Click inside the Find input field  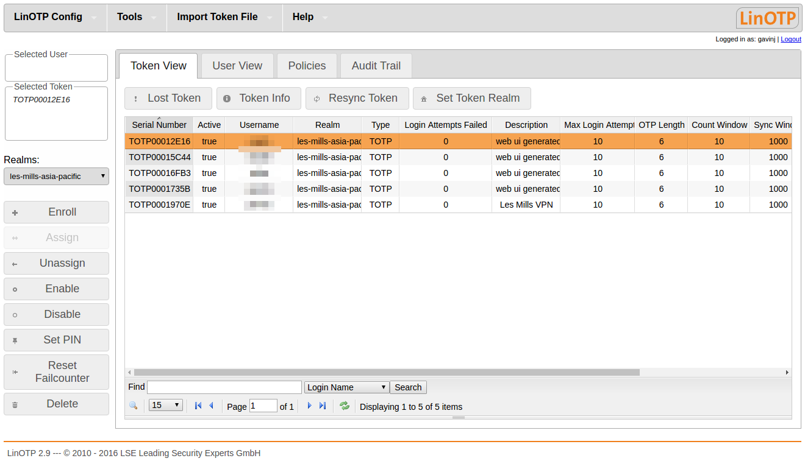coord(224,387)
